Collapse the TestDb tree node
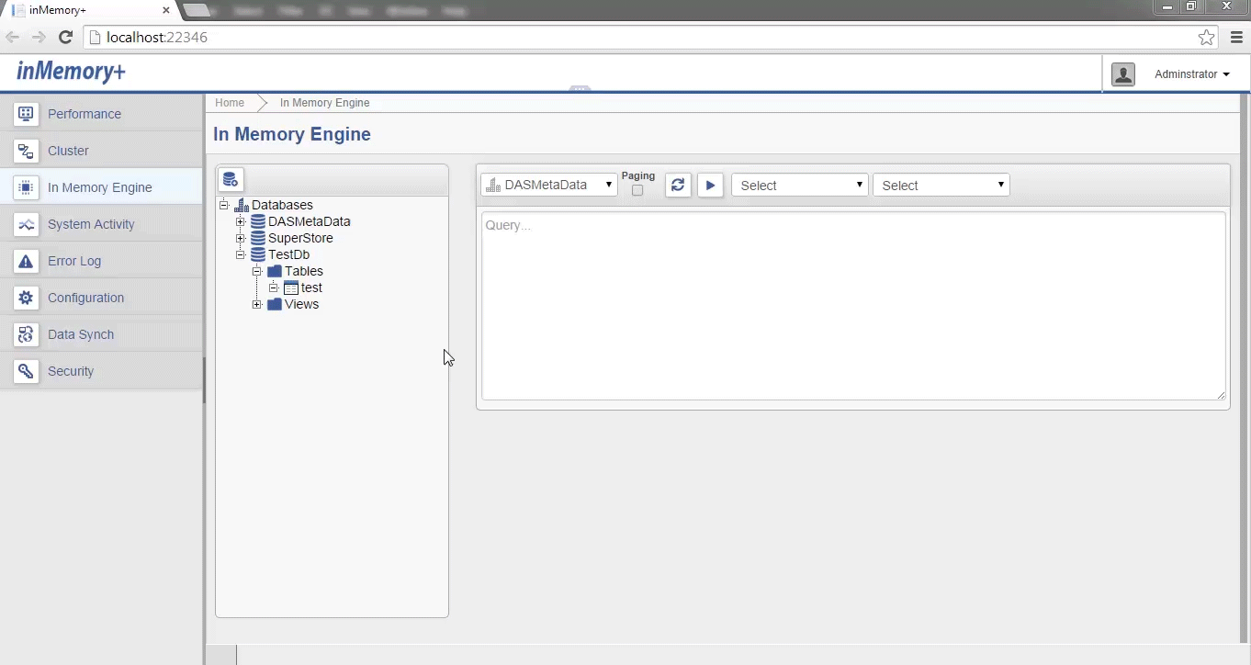1251x665 pixels. [x=241, y=254]
